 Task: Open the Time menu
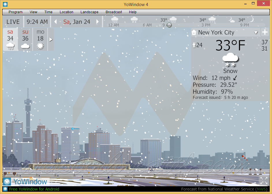tap(48, 12)
